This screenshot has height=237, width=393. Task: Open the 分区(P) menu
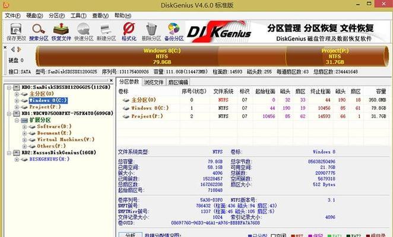[56, 15]
